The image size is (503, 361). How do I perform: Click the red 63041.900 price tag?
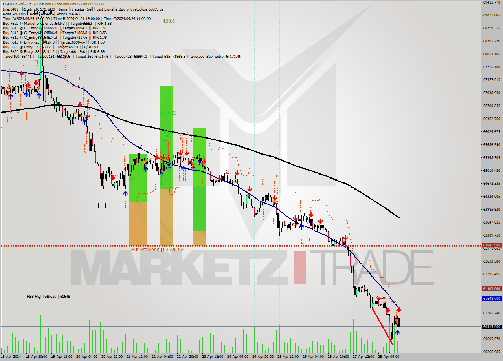pyautogui.click(x=492, y=245)
